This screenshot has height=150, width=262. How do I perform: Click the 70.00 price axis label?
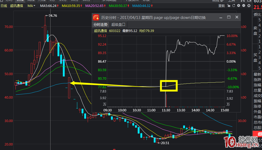[x=9, y=27]
